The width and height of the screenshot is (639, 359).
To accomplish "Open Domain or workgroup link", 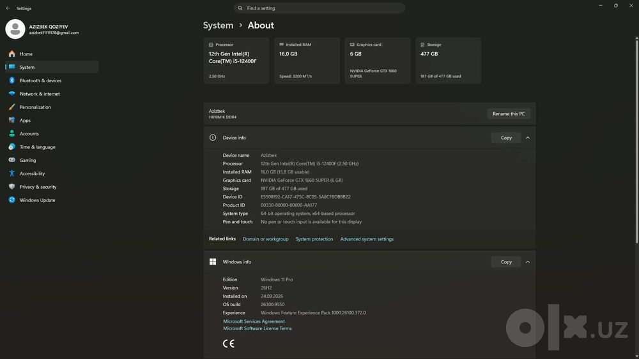I will click(x=266, y=239).
